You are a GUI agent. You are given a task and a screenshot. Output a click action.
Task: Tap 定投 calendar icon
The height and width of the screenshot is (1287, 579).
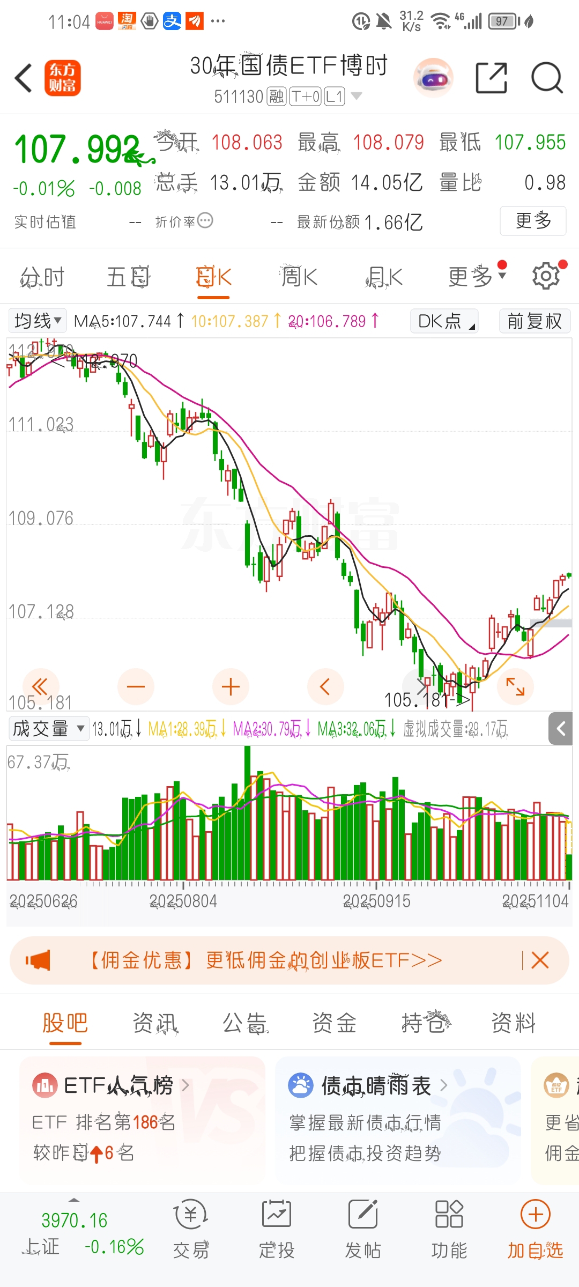tap(277, 1215)
